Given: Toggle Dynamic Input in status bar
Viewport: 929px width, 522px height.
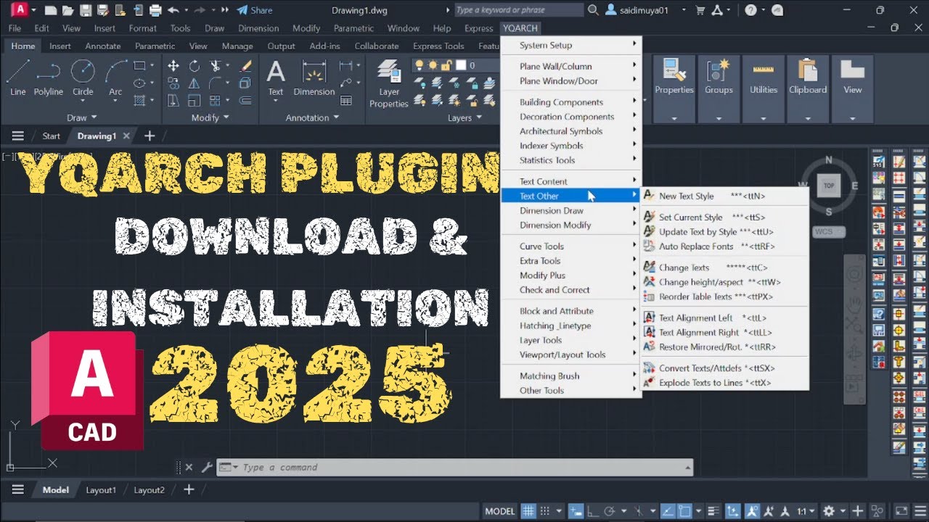Looking at the screenshot, I should [576, 511].
